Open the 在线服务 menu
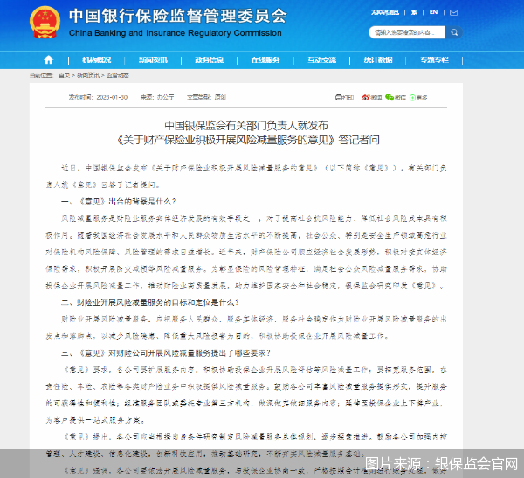This screenshot has width=524, height=478. [x=265, y=60]
